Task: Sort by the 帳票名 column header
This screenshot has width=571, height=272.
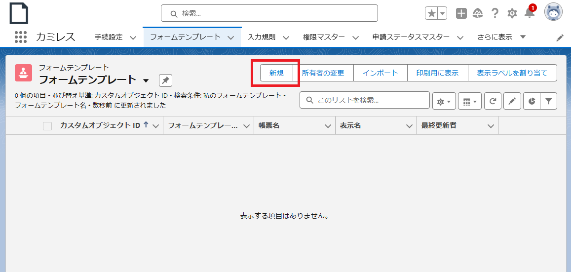Action: click(x=269, y=125)
